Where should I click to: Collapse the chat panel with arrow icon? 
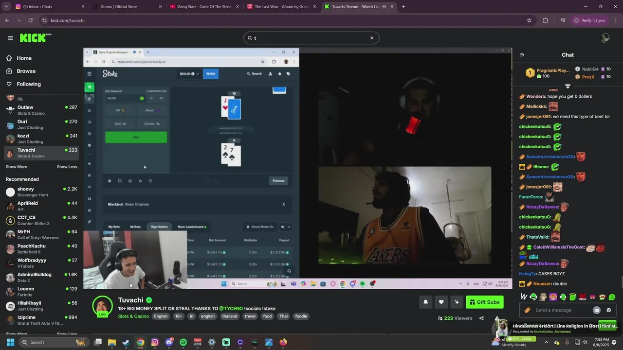click(522, 55)
